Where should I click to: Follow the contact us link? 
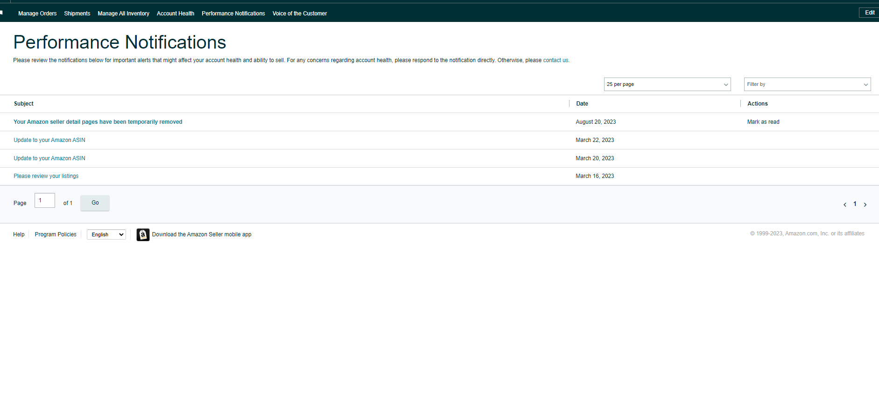coord(556,60)
